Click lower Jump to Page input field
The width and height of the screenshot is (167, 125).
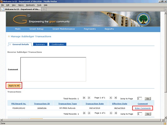[x=140, y=114]
